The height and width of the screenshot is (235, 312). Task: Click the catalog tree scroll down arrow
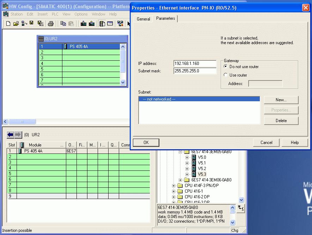click(241, 200)
